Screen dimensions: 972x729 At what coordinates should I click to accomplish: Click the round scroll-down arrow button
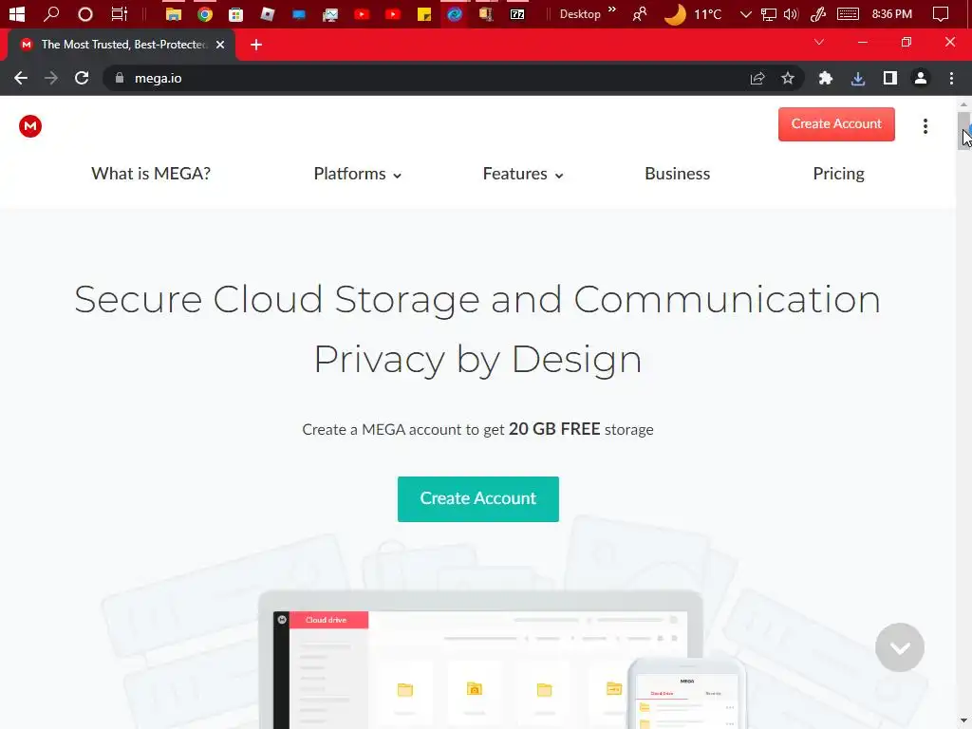point(900,647)
